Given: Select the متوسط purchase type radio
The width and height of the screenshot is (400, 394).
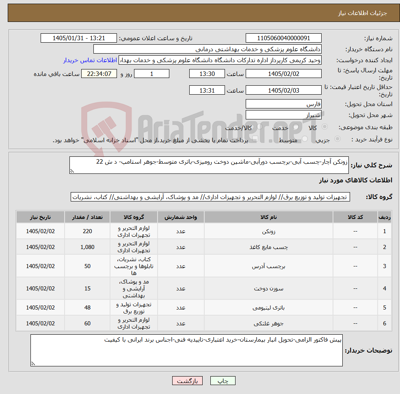Looking at the screenshot, I should pos(305,139).
